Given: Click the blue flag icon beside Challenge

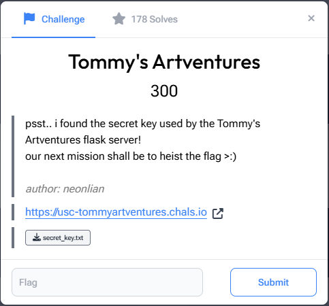Looking at the screenshot, I should (x=29, y=18).
